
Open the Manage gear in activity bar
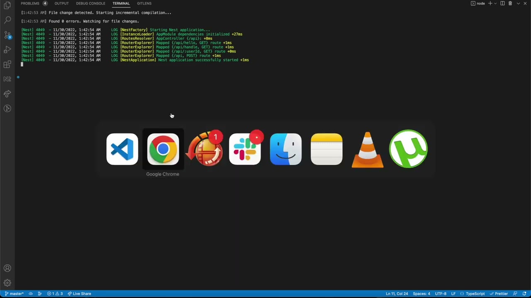coord(7,283)
